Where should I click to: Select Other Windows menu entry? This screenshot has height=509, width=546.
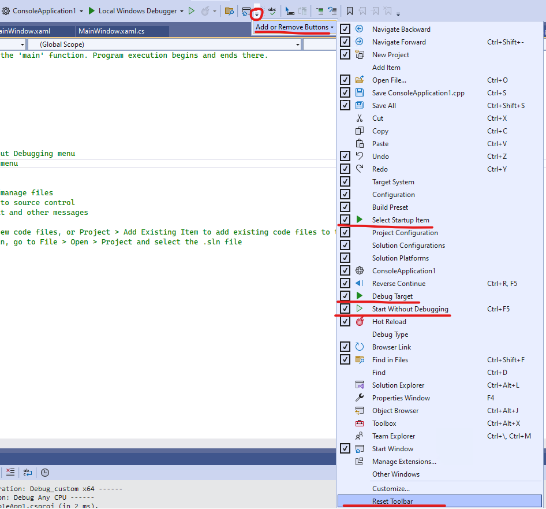click(440, 474)
